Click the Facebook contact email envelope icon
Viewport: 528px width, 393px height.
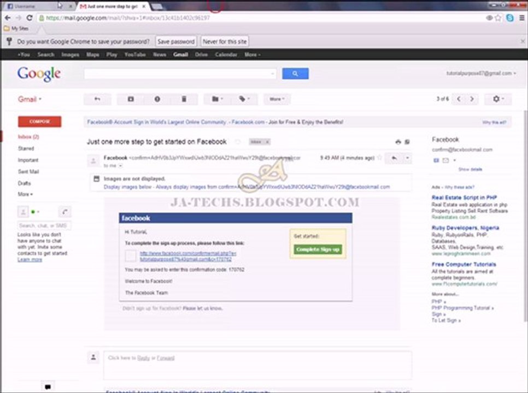[445, 160]
